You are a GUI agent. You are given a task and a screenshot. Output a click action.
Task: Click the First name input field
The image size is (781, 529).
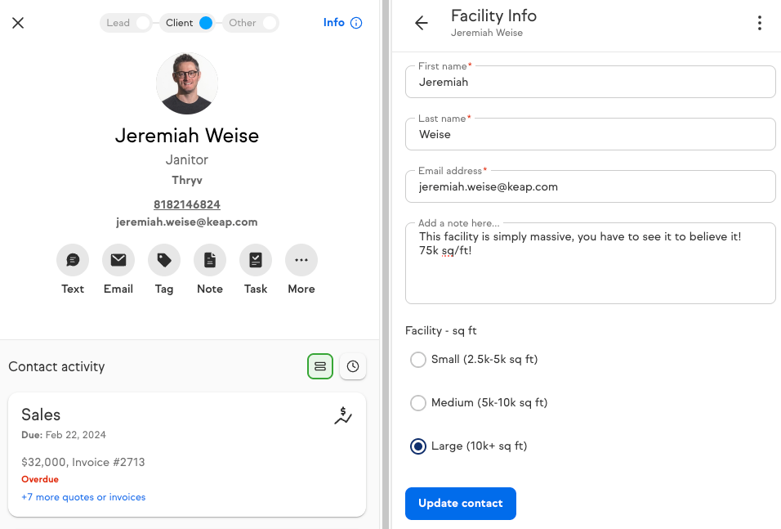click(590, 82)
